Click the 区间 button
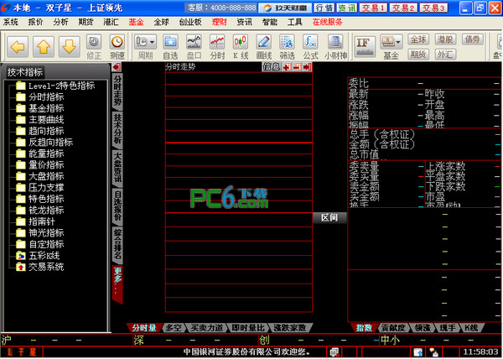 (x=329, y=217)
